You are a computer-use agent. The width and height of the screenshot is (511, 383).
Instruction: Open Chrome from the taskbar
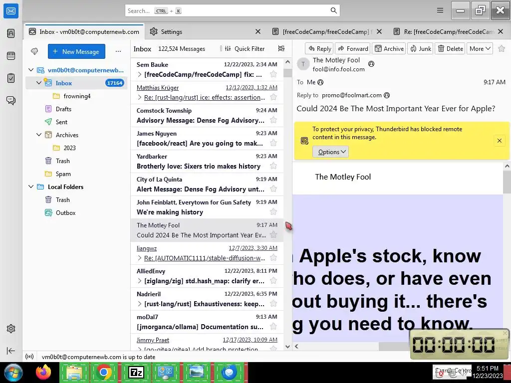[x=104, y=372]
